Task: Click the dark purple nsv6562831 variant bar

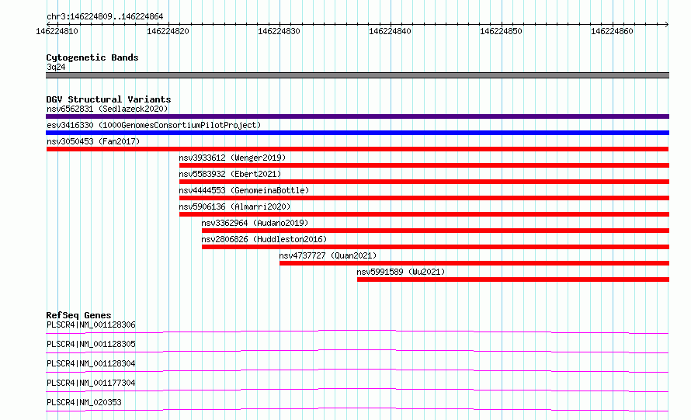Action: tap(357, 116)
